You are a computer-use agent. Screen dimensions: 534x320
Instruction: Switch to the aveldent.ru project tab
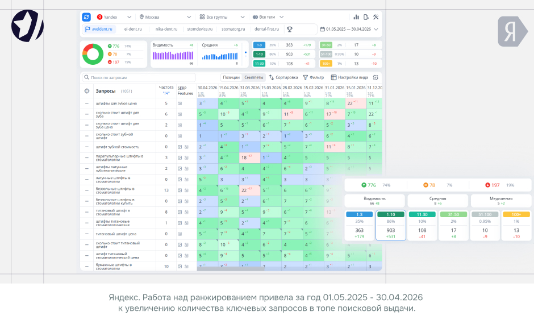[99, 30]
